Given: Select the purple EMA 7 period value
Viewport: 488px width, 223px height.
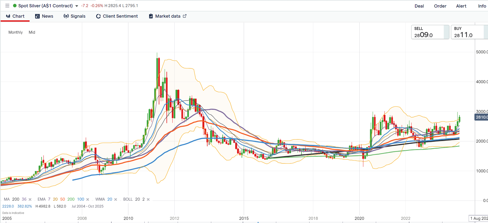Looking at the screenshot, I should (x=49, y=199).
